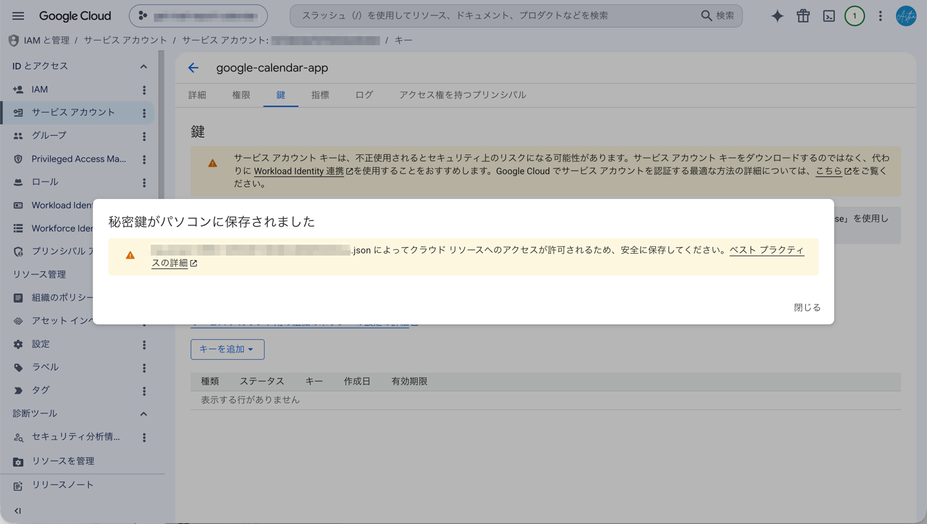The width and height of the screenshot is (927, 524).
Task: Switch to the 指標 tab
Action: pyautogui.click(x=320, y=95)
